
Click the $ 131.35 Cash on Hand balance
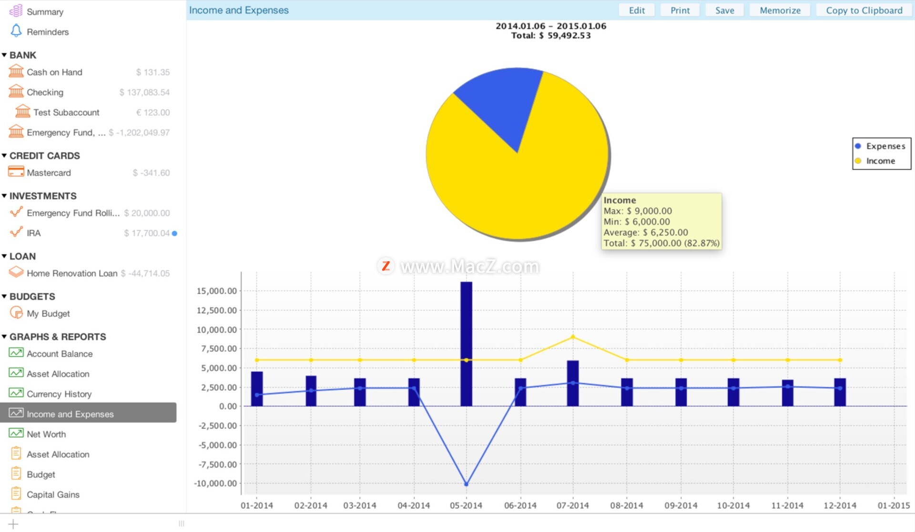(152, 72)
